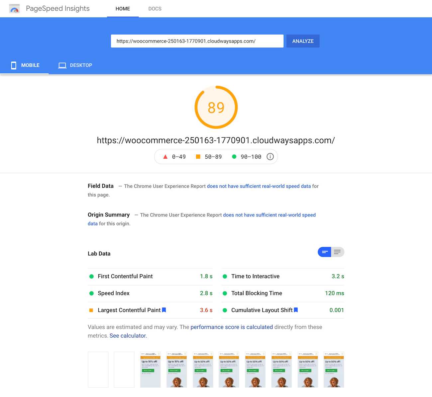Image resolution: width=432 pixels, height=397 pixels.
Task: Click the 2.8 s Speed Index value
Action: [206, 293]
